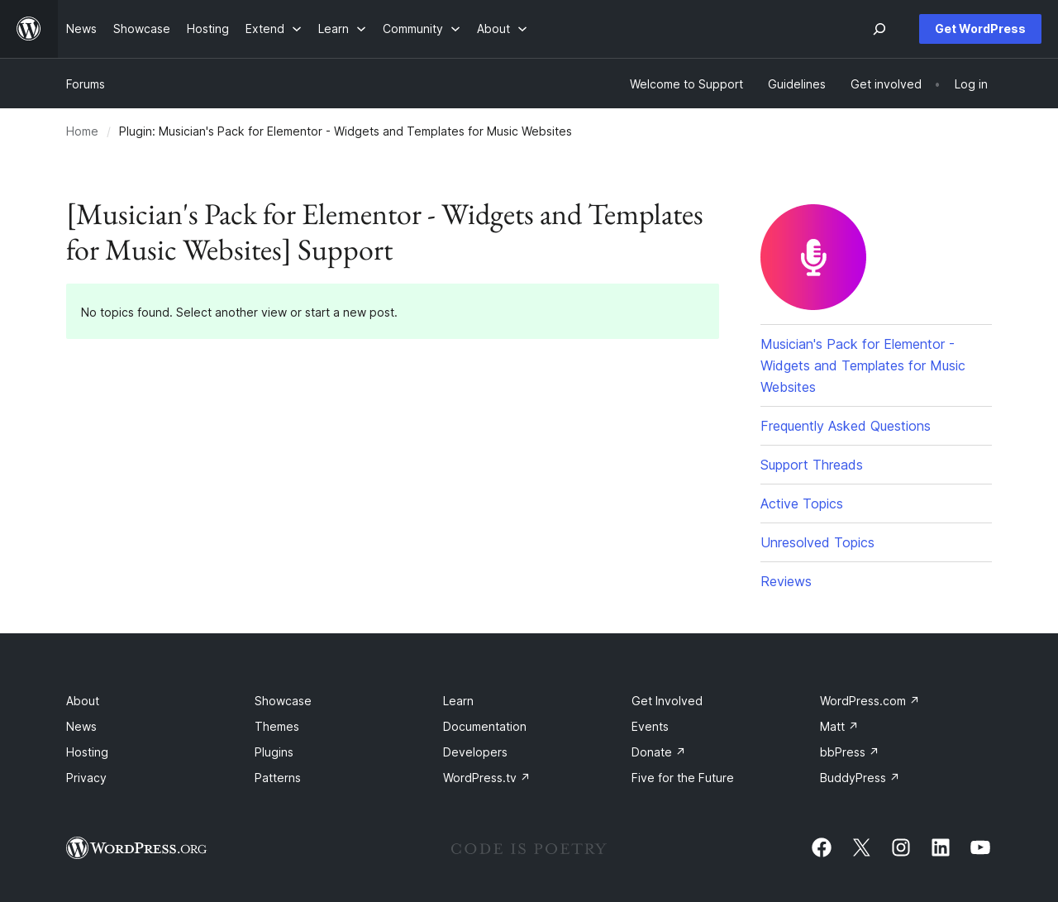Visit WordPress Instagram icon
This screenshot has width=1058, height=902.
[901, 847]
